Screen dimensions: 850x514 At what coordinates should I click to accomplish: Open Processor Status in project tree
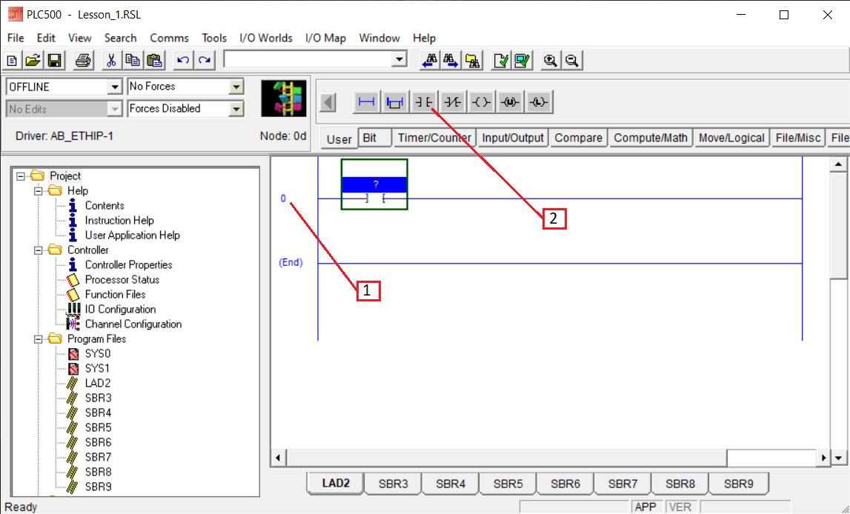point(122,279)
